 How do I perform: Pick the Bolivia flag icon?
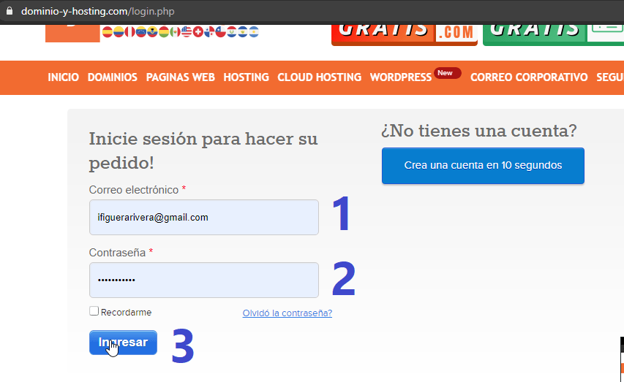164,32
